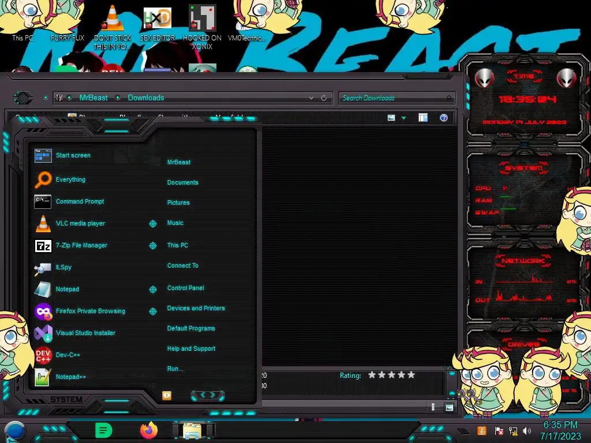The image size is (591, 443).
Task: Click the shutdown options arrows button
Action: click(208, 395)
